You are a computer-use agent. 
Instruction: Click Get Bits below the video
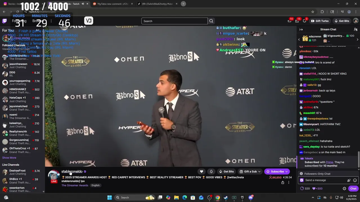click(226, 171)
